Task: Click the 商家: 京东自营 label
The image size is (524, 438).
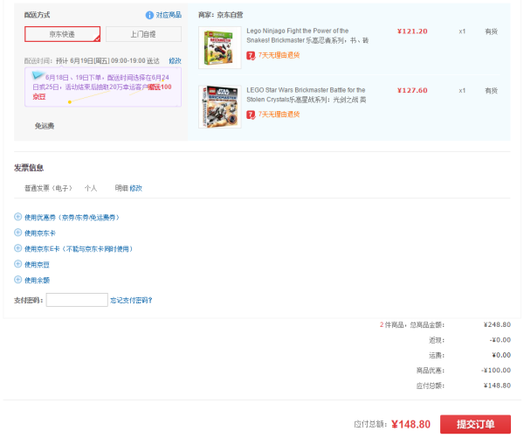Action: [x=221, y=15]
